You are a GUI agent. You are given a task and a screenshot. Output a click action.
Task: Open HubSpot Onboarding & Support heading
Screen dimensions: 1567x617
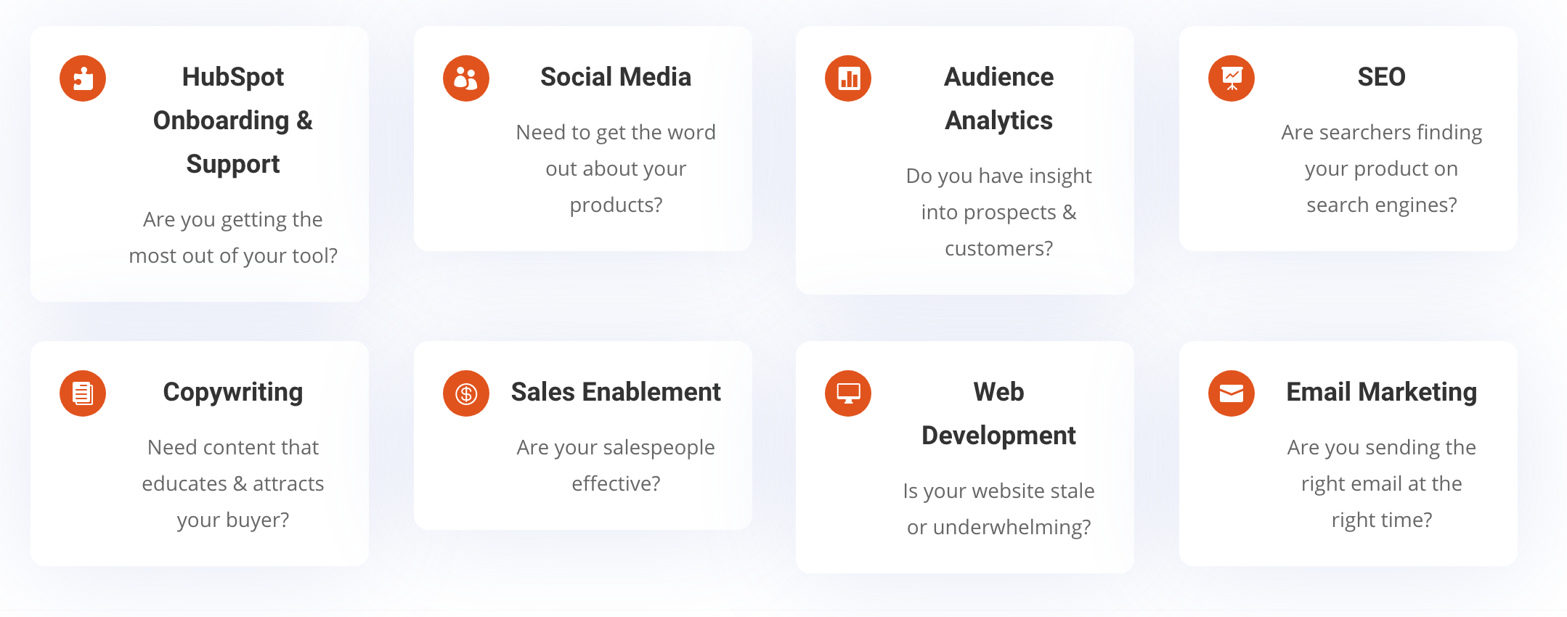pos(233,120)
